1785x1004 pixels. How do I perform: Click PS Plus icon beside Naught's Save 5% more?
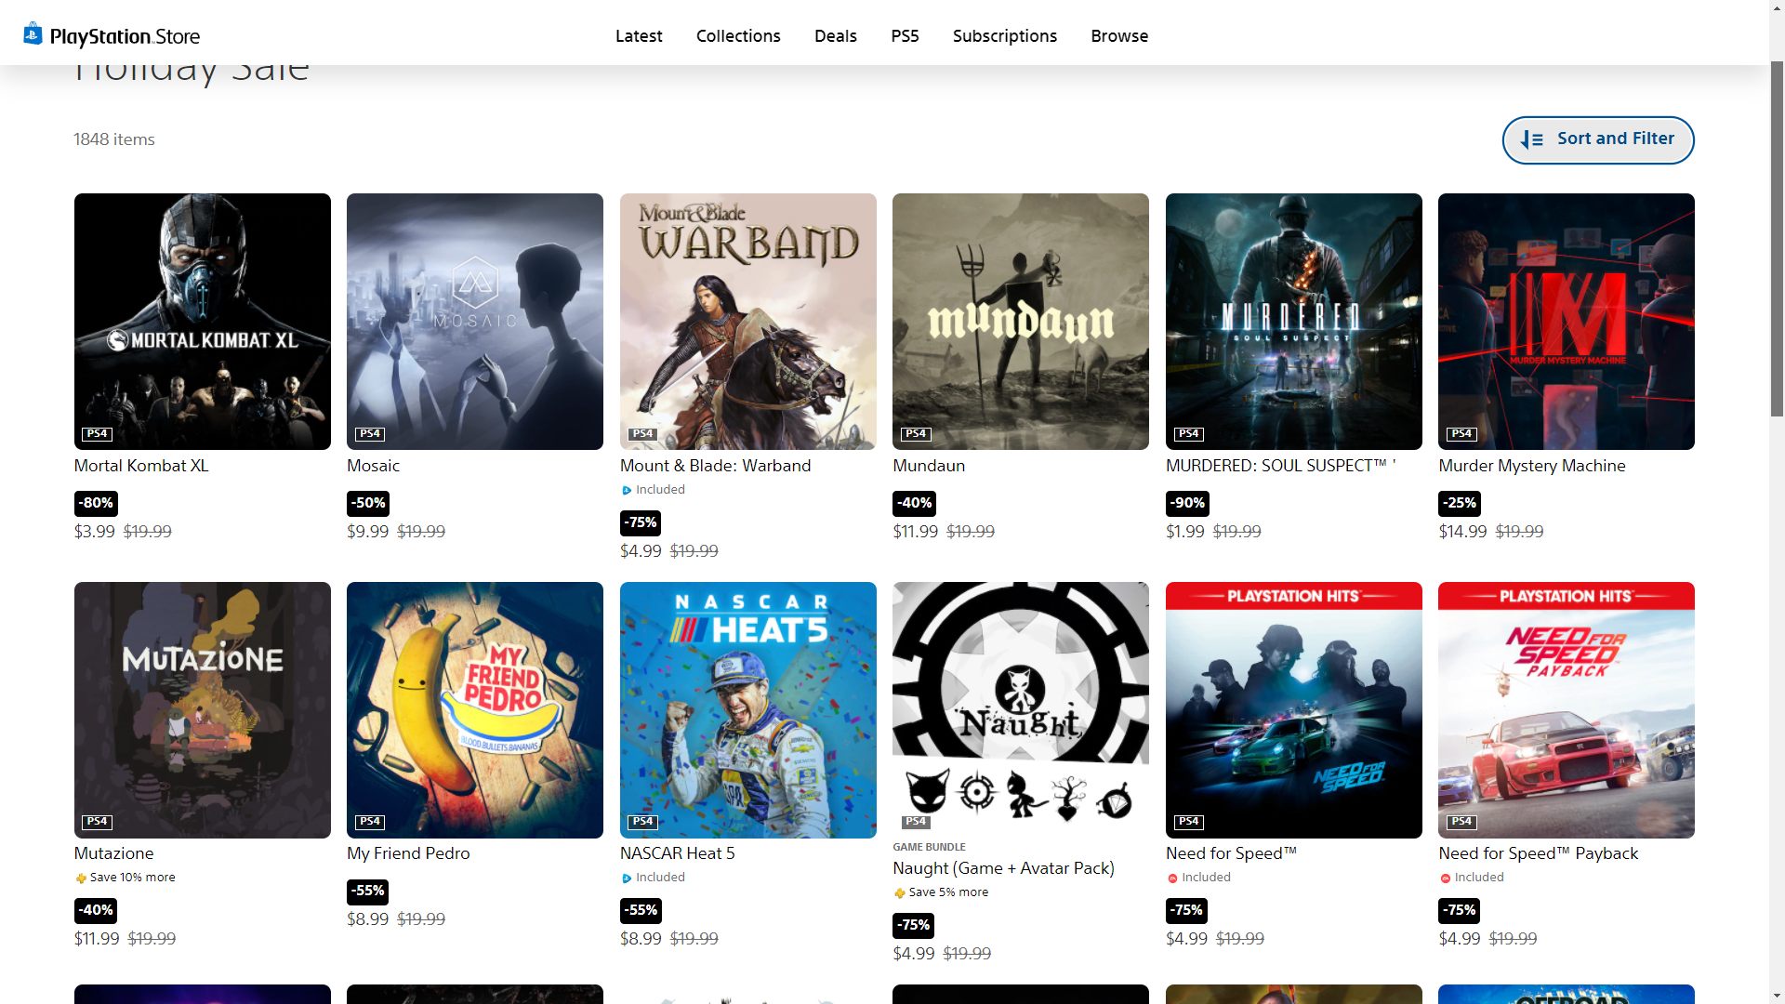899,893
